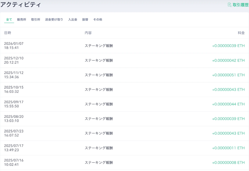
Task: Select the 2025/09/17 15:55:50 date cell
Action: [14, 104]
